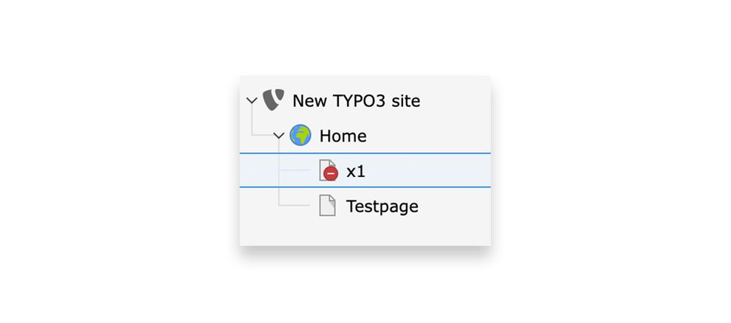Screen dimensions: 731x323
Task: Open the Testpage entry
Action: (x=382, y=206)
